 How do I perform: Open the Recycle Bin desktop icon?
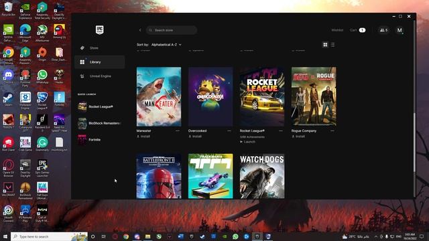pyautogui.click(x=9, y=9)
